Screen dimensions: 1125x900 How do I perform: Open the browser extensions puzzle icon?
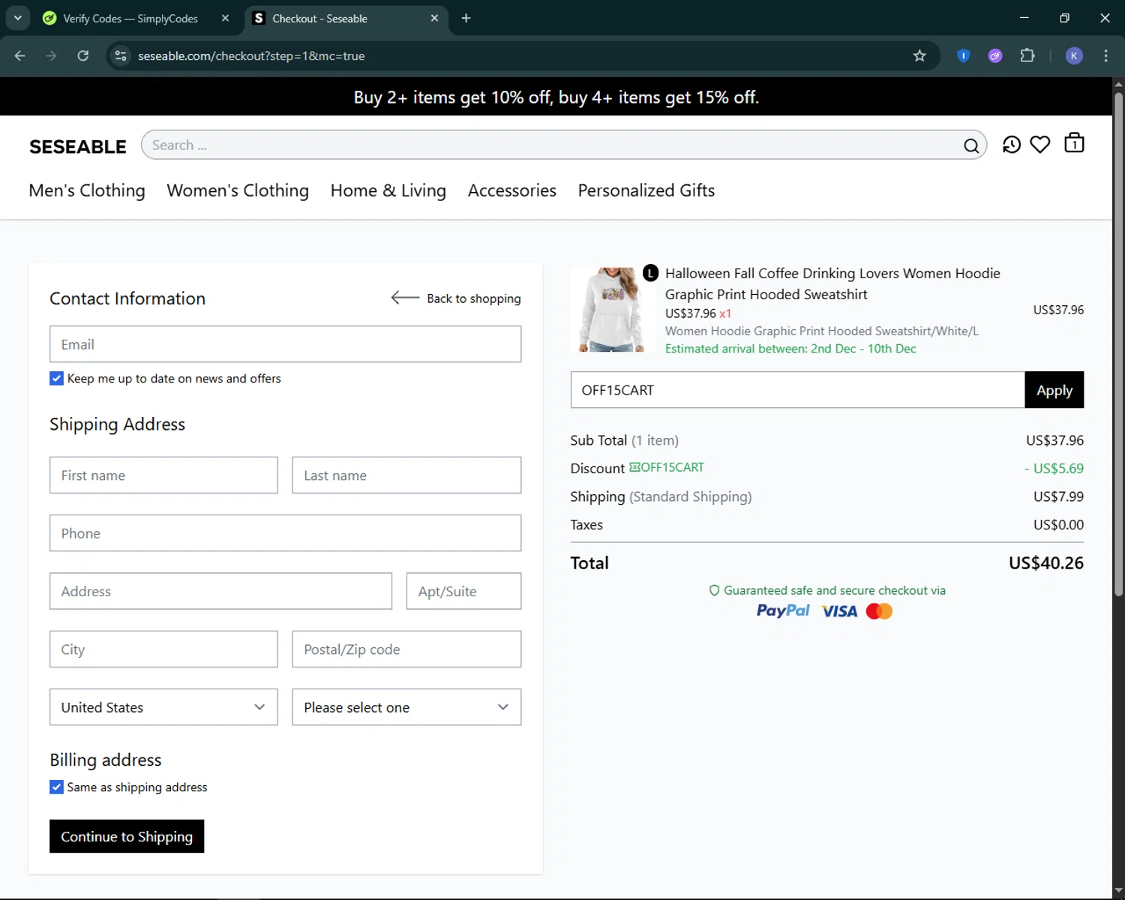click(1027, 56)
